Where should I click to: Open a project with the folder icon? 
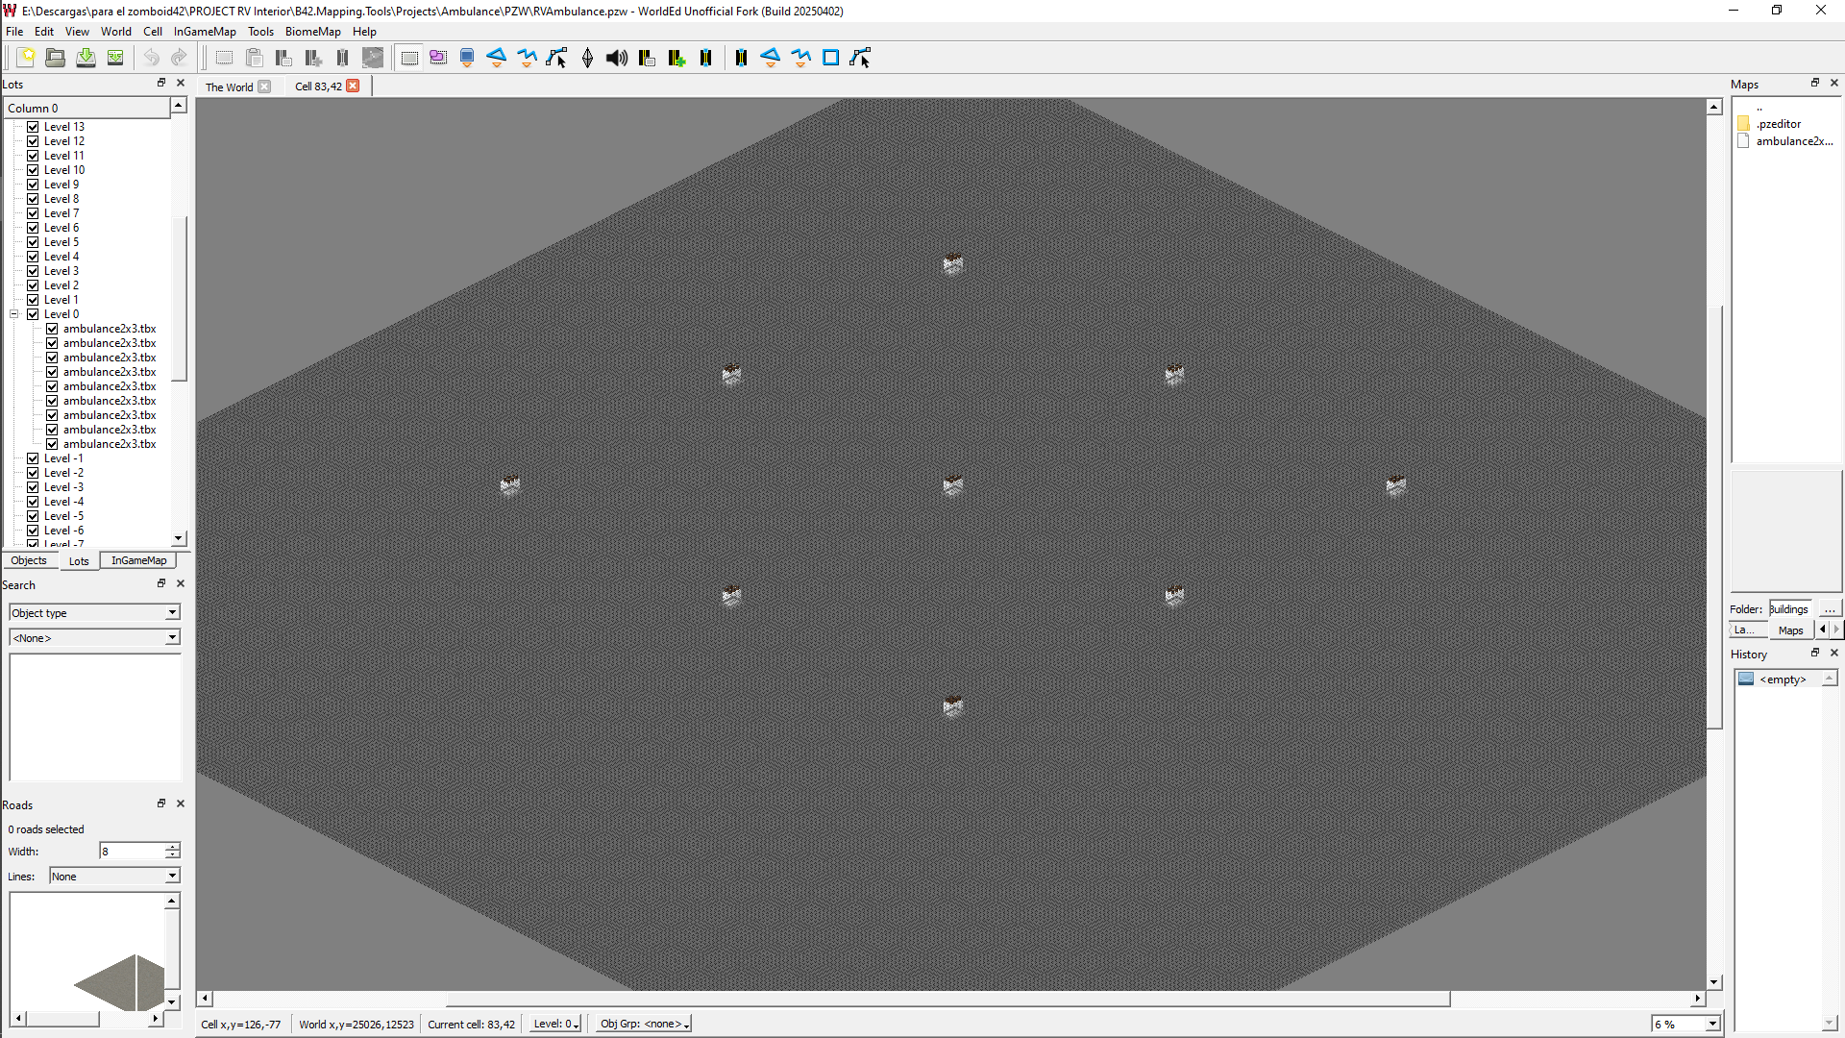point(56,58)
